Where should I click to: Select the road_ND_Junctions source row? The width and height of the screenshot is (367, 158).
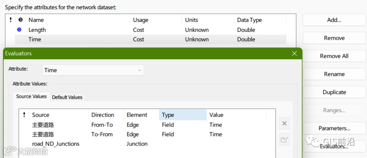[56, 144]
